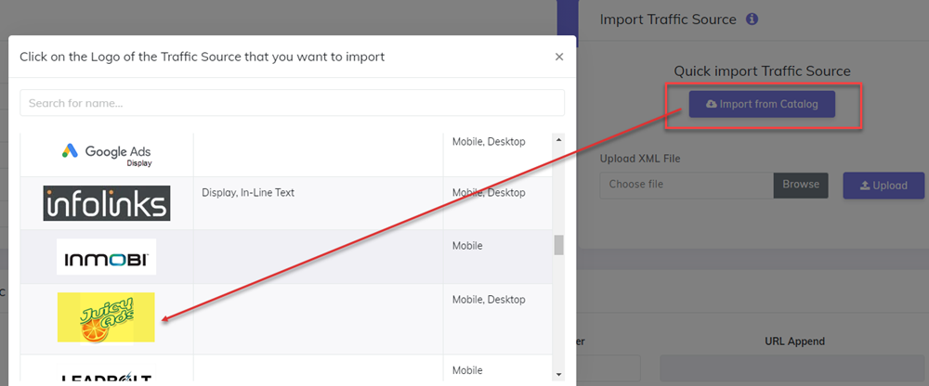929x386 pixels.
Task: Import the JuicyAds traffic source logo
Action: coord(106,317)
